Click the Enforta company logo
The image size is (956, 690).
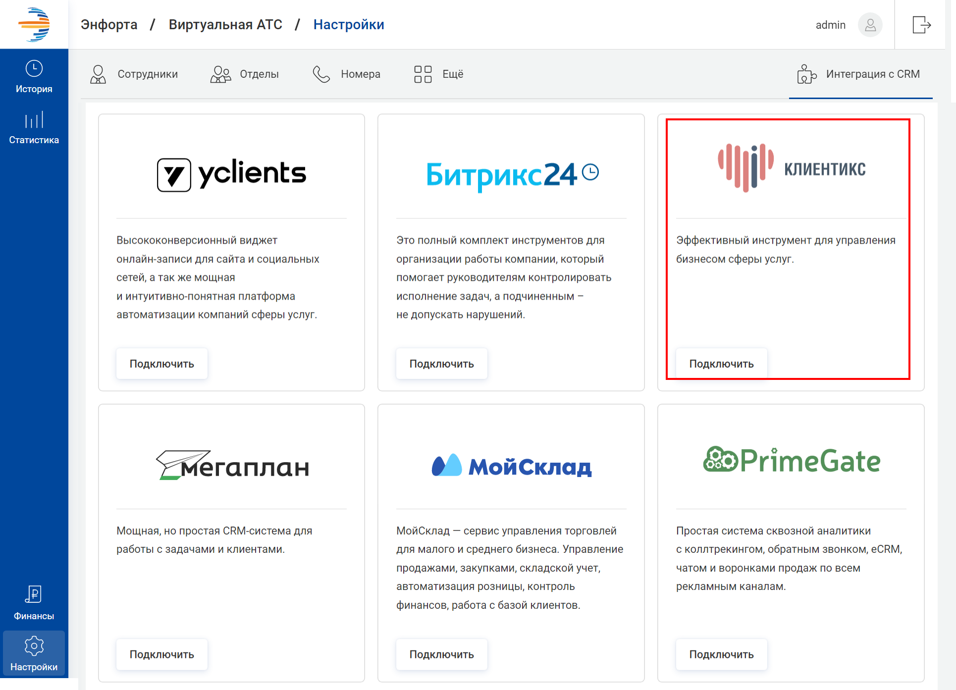pos(34,25)
